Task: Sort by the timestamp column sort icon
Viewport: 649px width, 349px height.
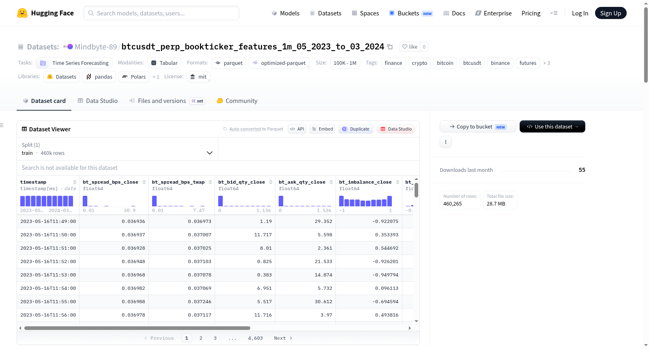Action: [75, 182]
